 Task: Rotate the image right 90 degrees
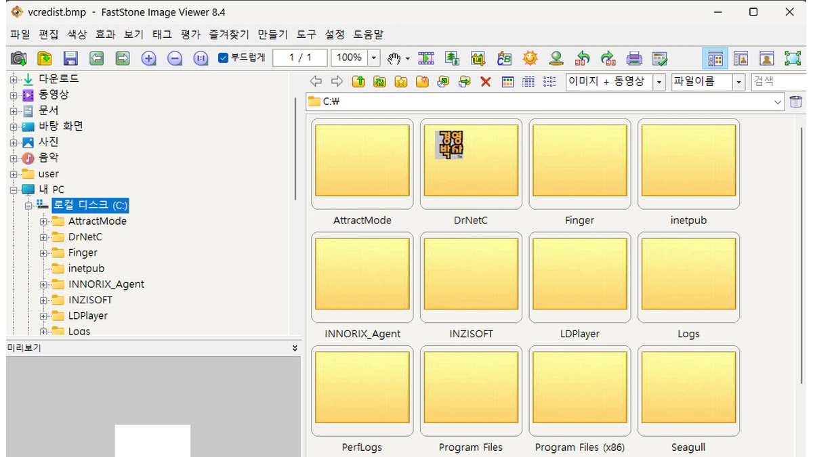(x=608, y=58)
